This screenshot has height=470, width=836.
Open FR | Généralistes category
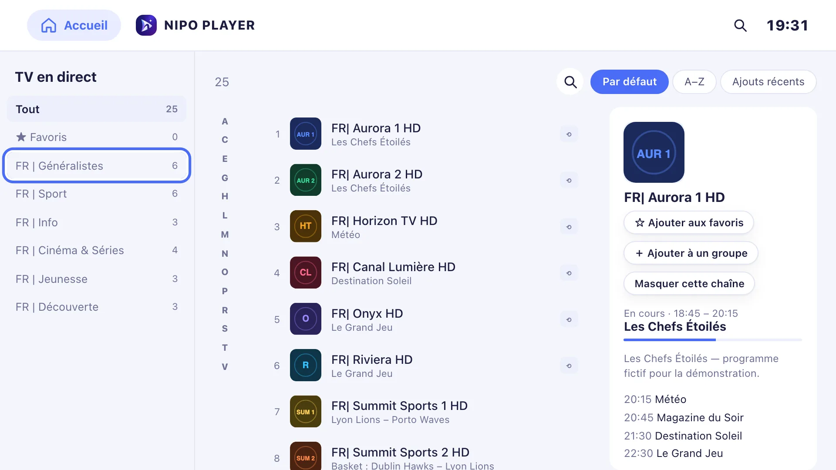pos(97,166)
